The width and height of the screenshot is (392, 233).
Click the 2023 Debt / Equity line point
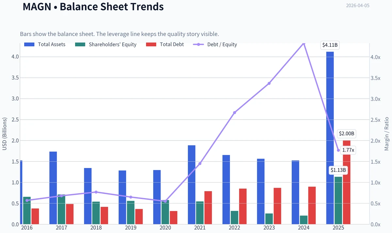pyautogui.click(x=269, y=83)
